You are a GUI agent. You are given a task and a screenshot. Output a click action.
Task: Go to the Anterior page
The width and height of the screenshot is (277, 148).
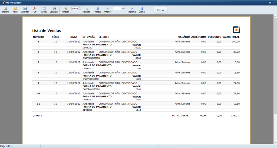(107, 8)
